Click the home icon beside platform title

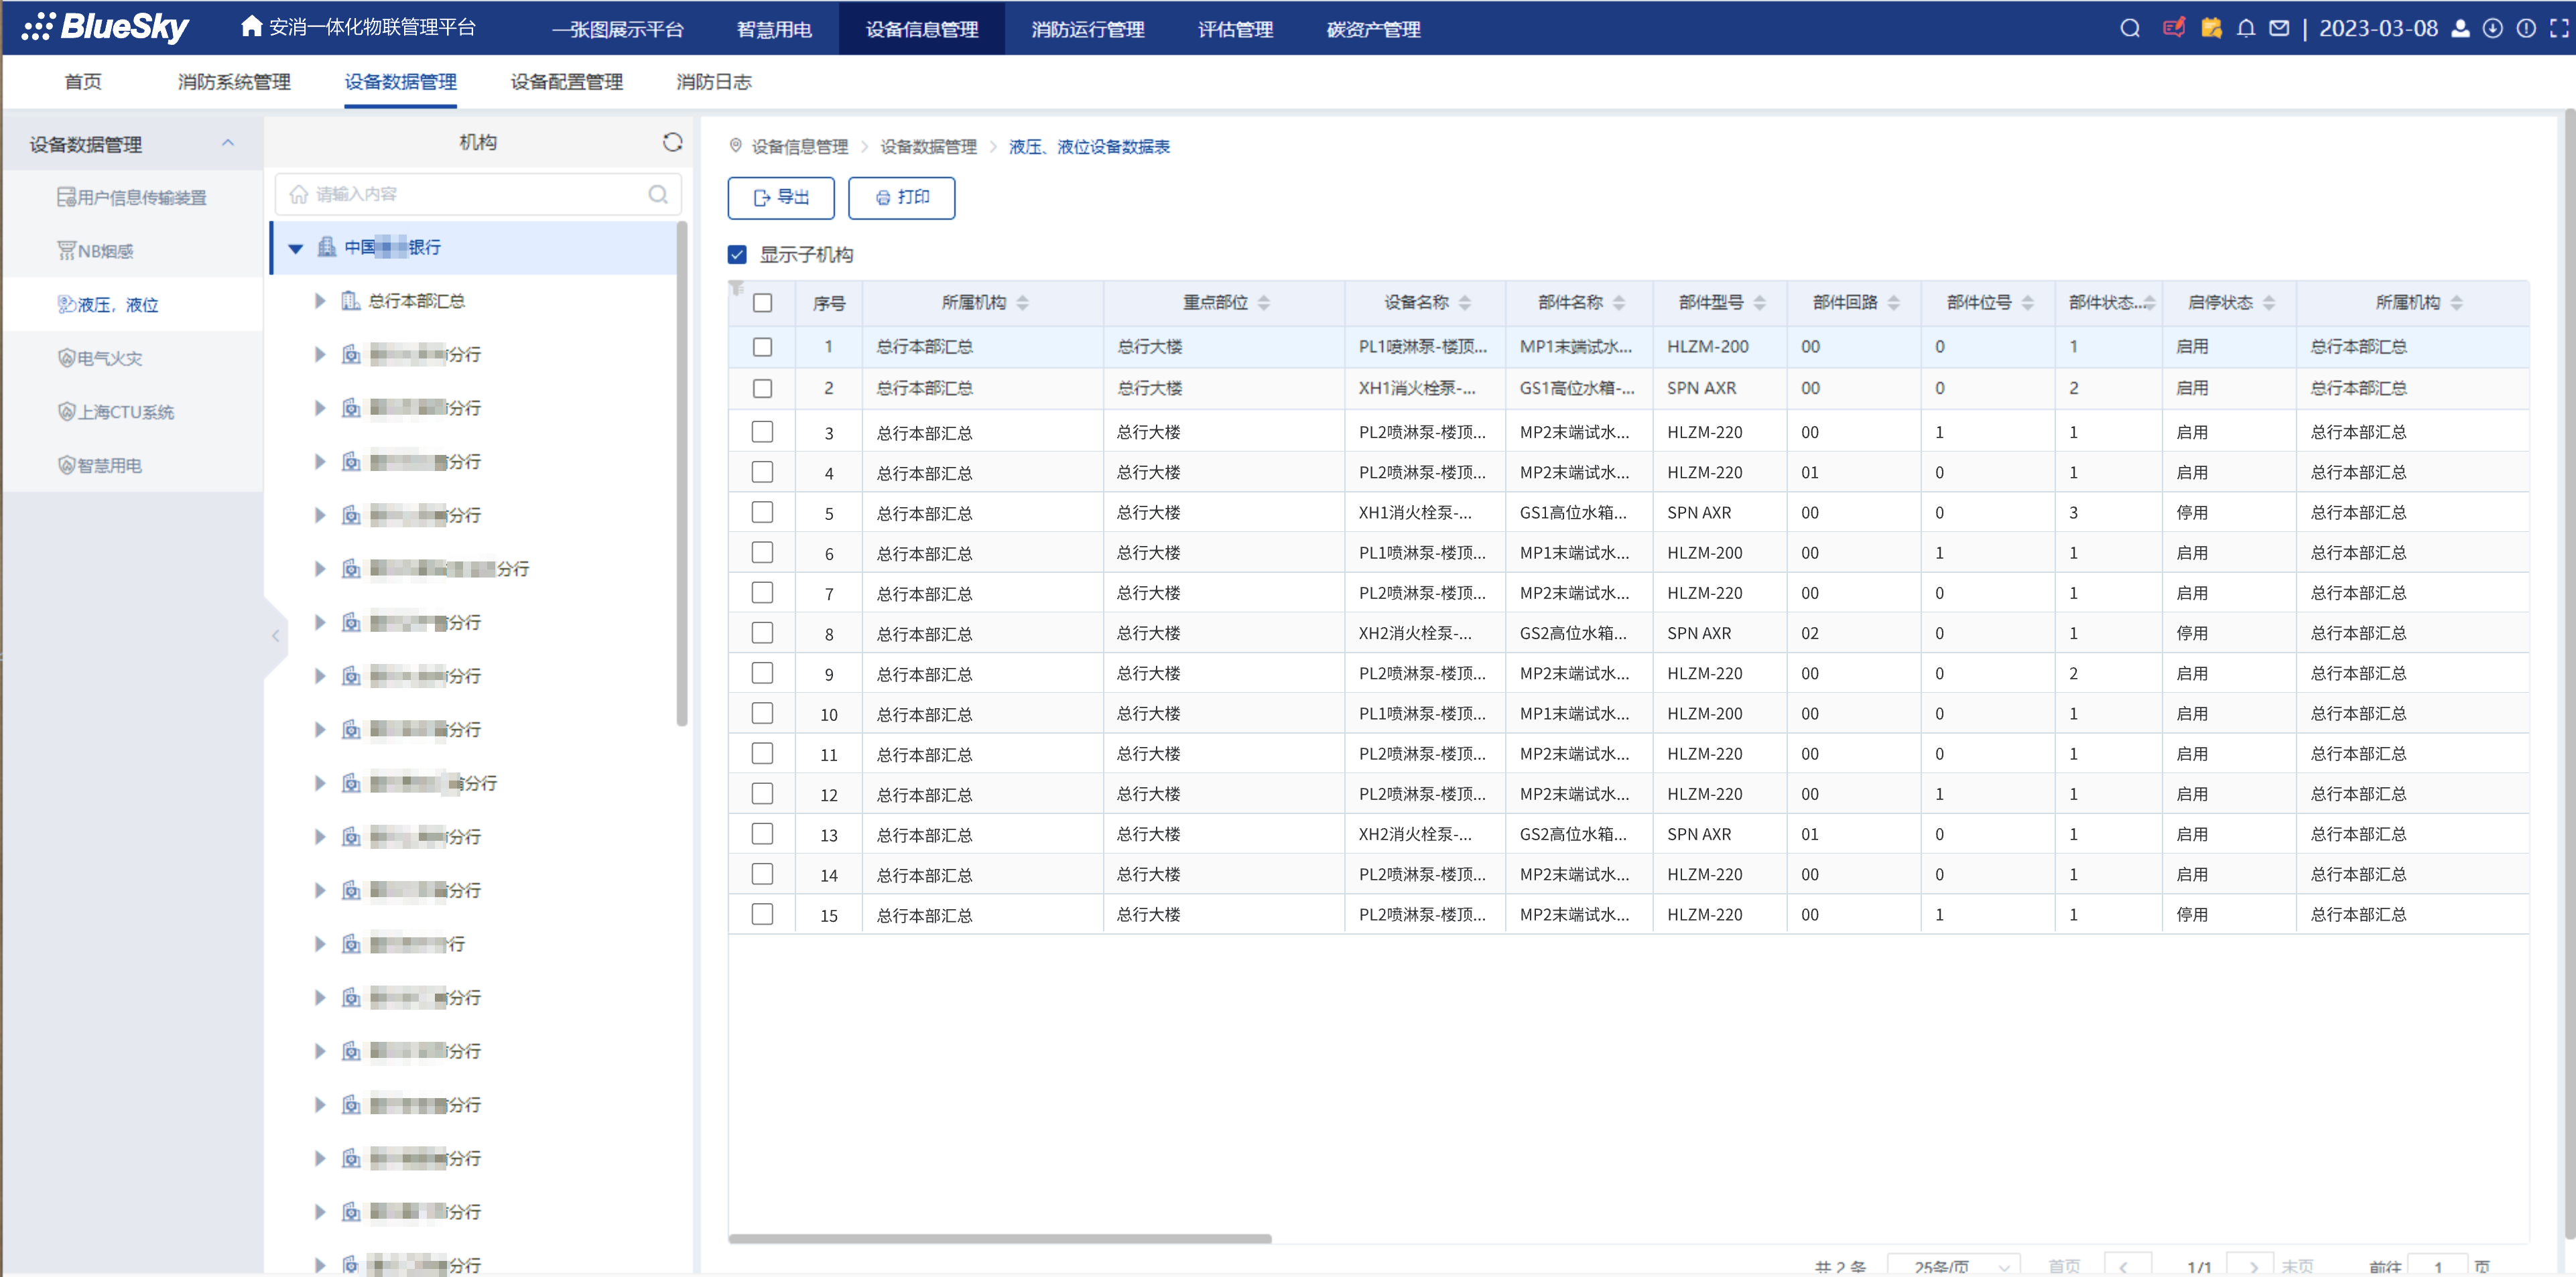pos(251,26)
